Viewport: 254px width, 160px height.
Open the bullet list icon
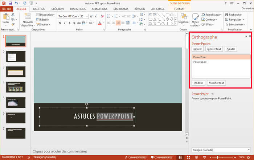109,16
